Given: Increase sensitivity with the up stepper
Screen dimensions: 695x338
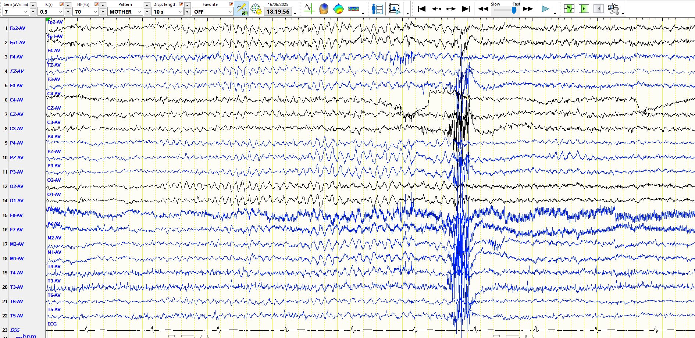Looking at the screenshot, I should 33,5.
